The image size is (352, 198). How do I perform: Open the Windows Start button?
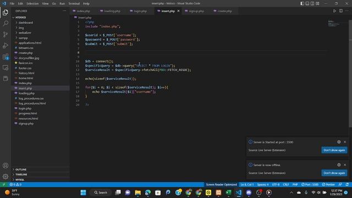pyautogui.click(x=83, y=193)
